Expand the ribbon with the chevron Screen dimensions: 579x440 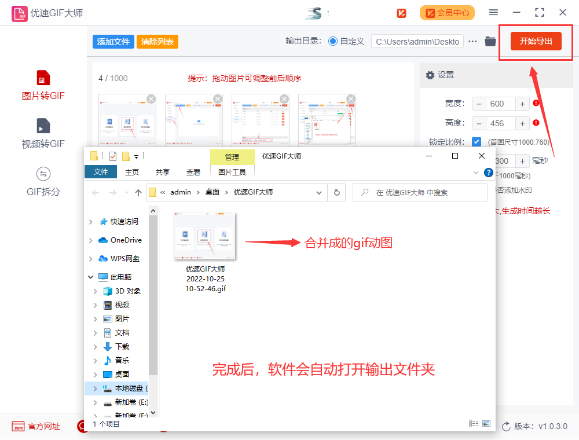(476, 173)
